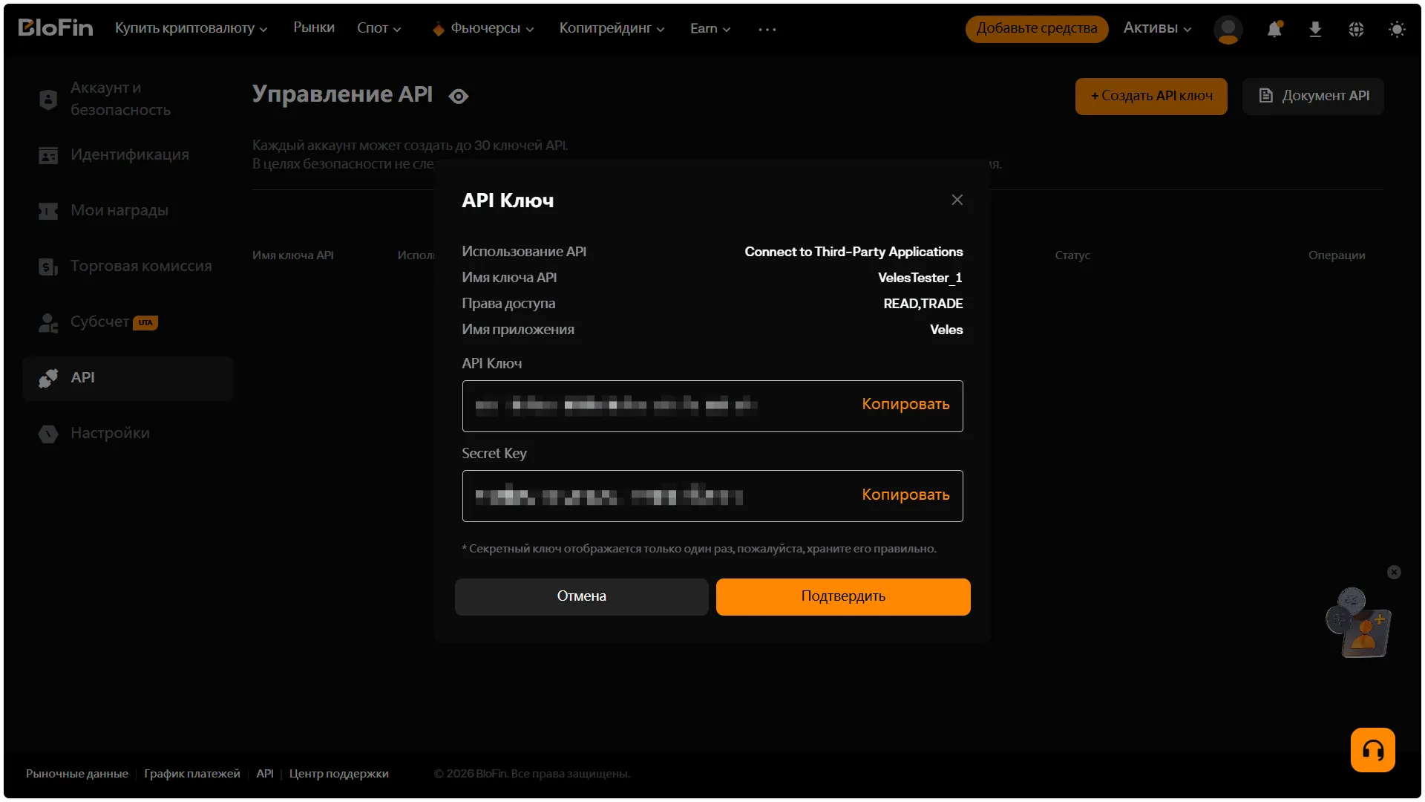The image size is (1425, 802).
Task: Click the Торговая комиссия sidebar icon
Action: (48, 267)
